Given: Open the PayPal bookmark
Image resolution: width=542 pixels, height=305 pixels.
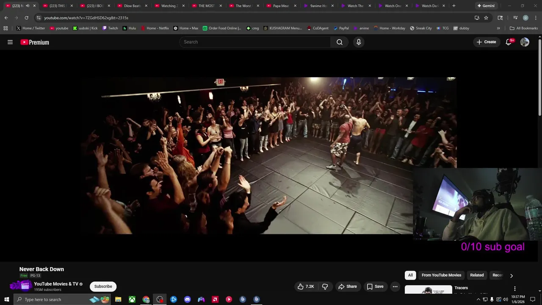Looking at the screenshot, I should [x=341, y=28].
